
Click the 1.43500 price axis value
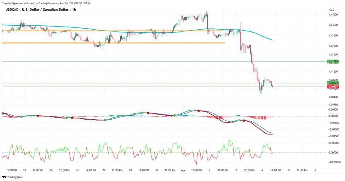pos(333,25)
